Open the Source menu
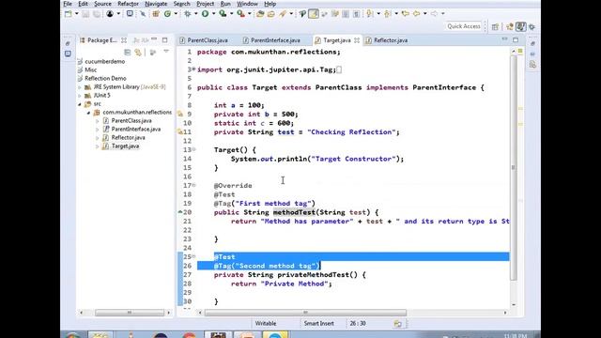This screenshot has height=338, width=601. [x=102, y=4]
